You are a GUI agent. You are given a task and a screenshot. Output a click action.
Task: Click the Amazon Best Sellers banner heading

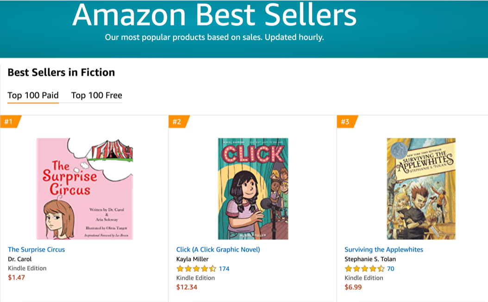pos(214,16)
